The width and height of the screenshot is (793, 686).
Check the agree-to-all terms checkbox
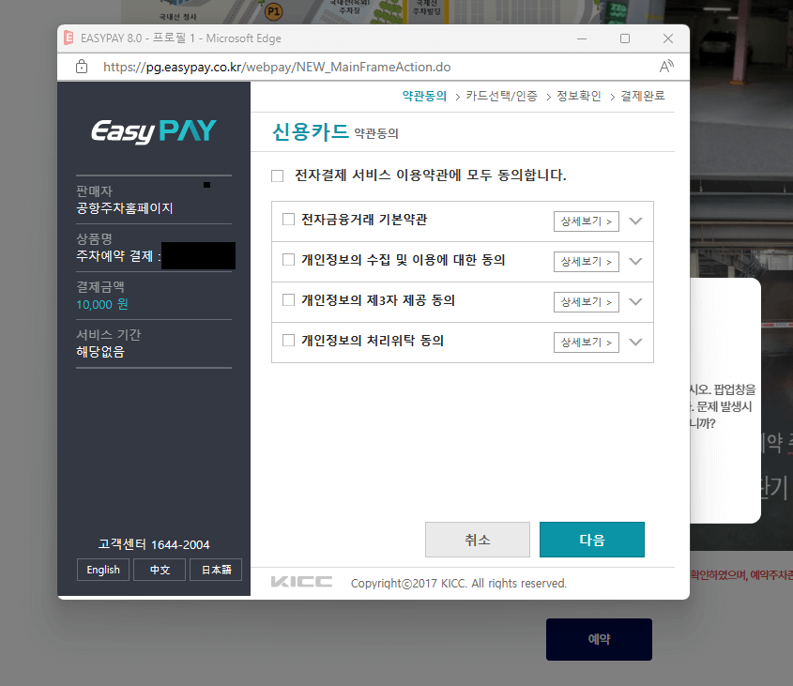coord(277,176)
